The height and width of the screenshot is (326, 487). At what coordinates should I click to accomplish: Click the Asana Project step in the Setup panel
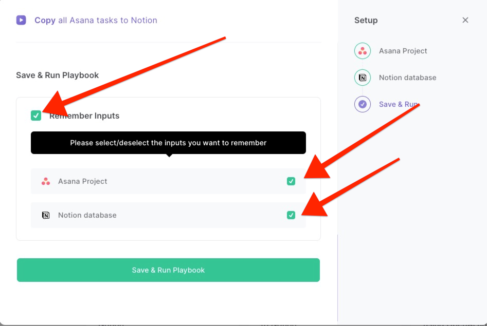(403, 51)
